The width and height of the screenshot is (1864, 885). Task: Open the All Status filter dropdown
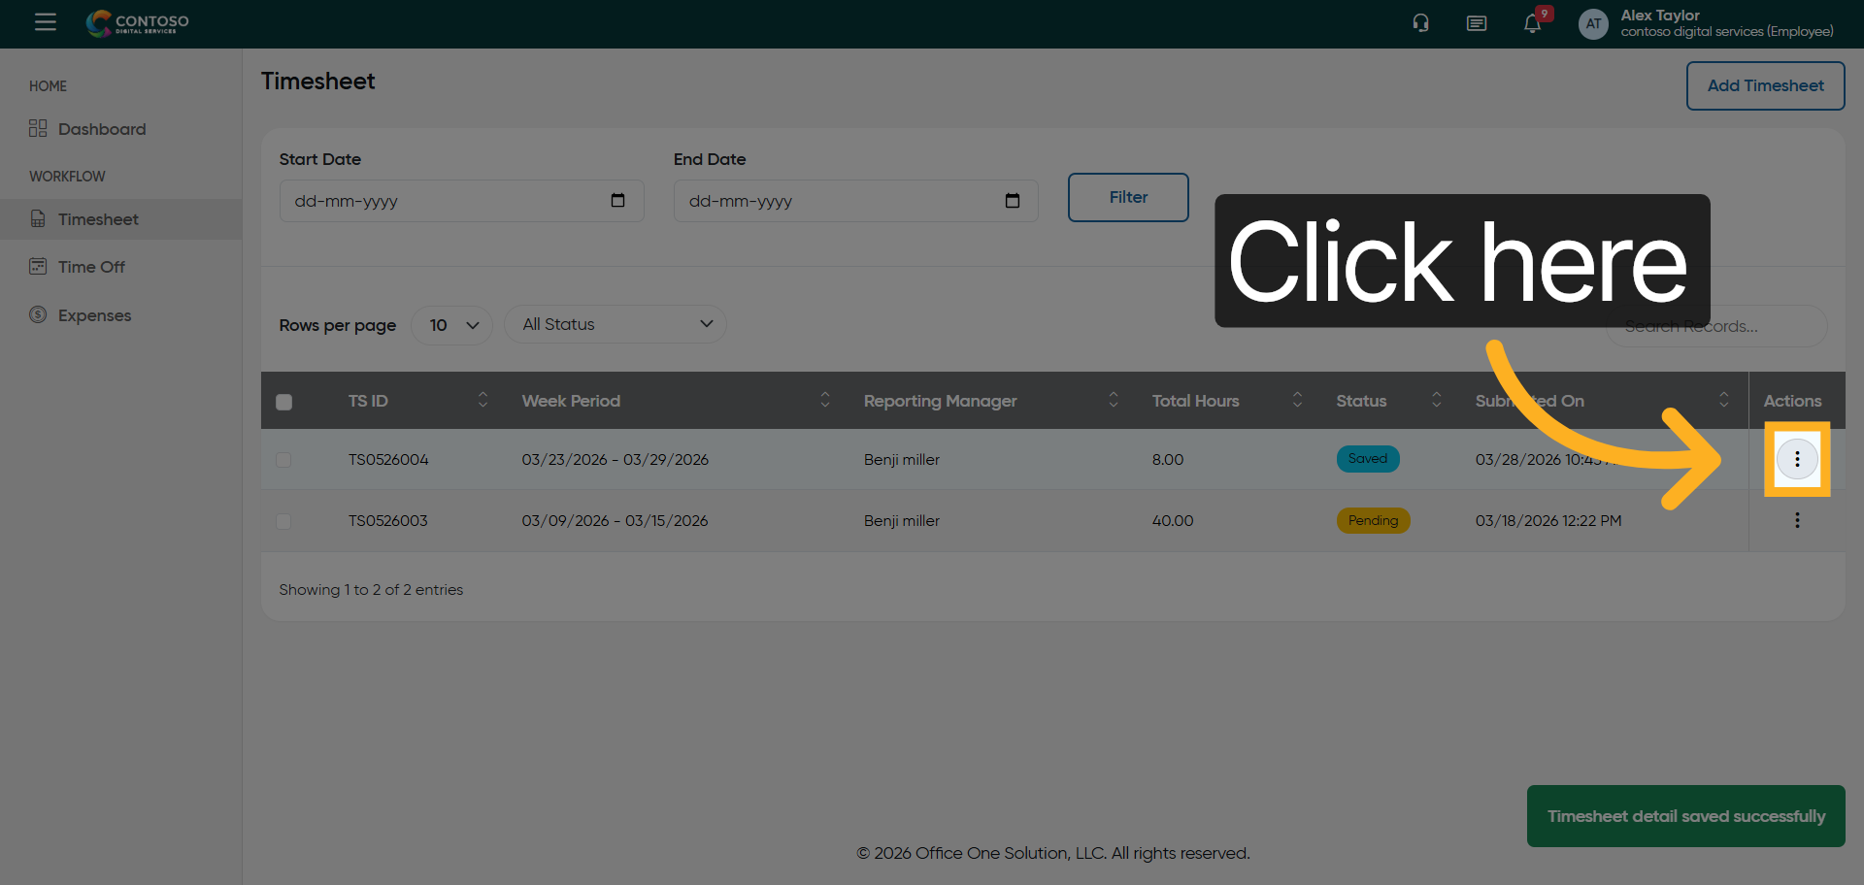point(615,324)
